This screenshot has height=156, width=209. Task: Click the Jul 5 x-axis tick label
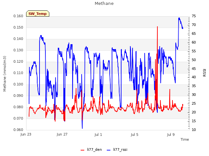135,135
